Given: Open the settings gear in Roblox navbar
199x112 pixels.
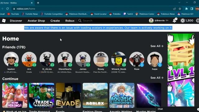Looking at the screenshot, I should click(x=197, y=21).
